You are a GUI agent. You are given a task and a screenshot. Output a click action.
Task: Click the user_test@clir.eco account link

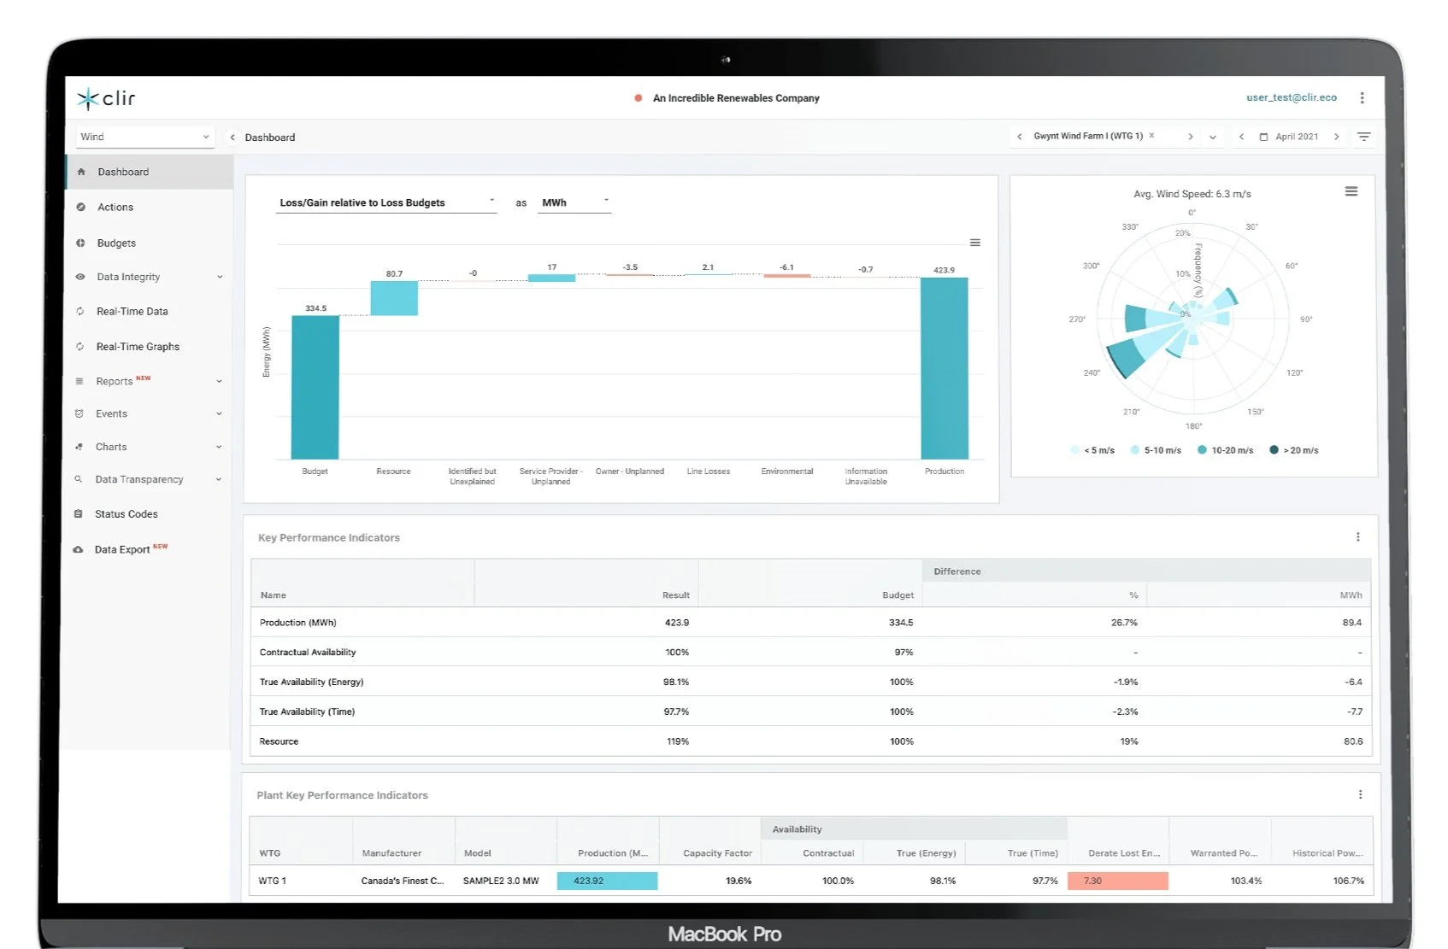coord(1291,97)
